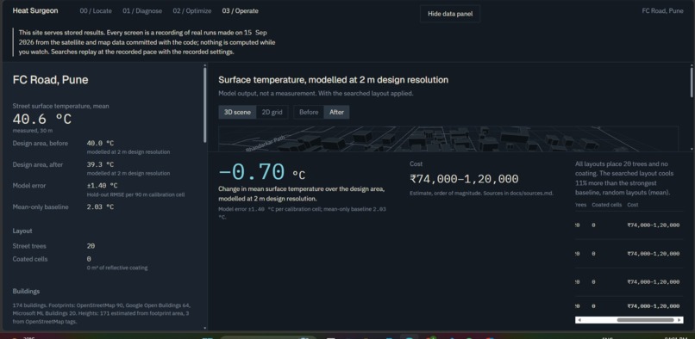This screenshot has width=695, height=339.
Task: Click the Layout section heading
Action: click(x=22, y=231)
